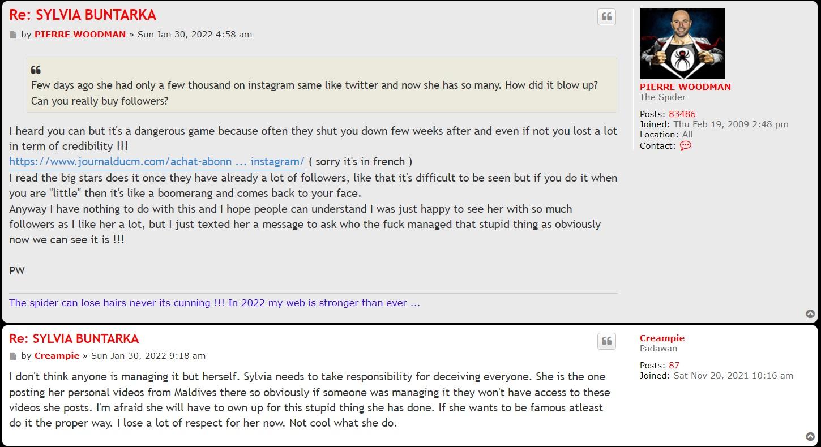Open the journalducm.com link

point(156,161)
